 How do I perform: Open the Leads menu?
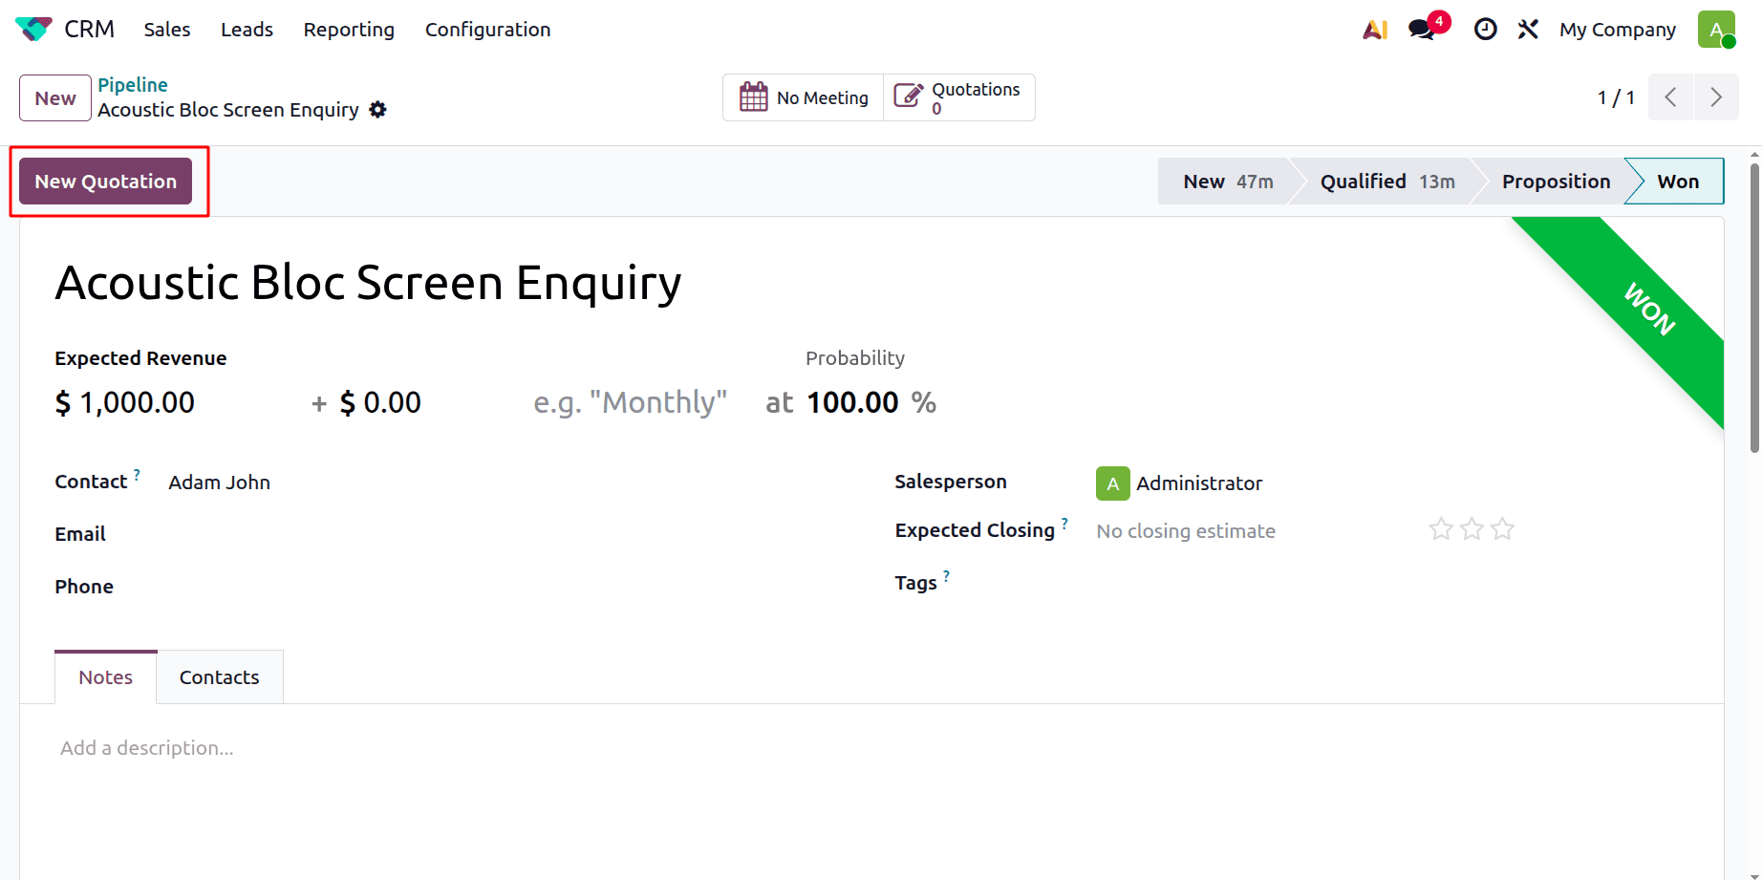(x=247, y=30)
